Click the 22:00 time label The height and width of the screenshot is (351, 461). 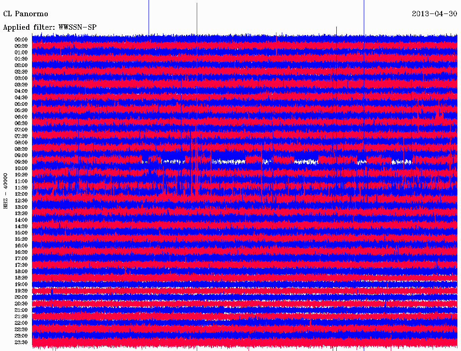click(21, 323)
